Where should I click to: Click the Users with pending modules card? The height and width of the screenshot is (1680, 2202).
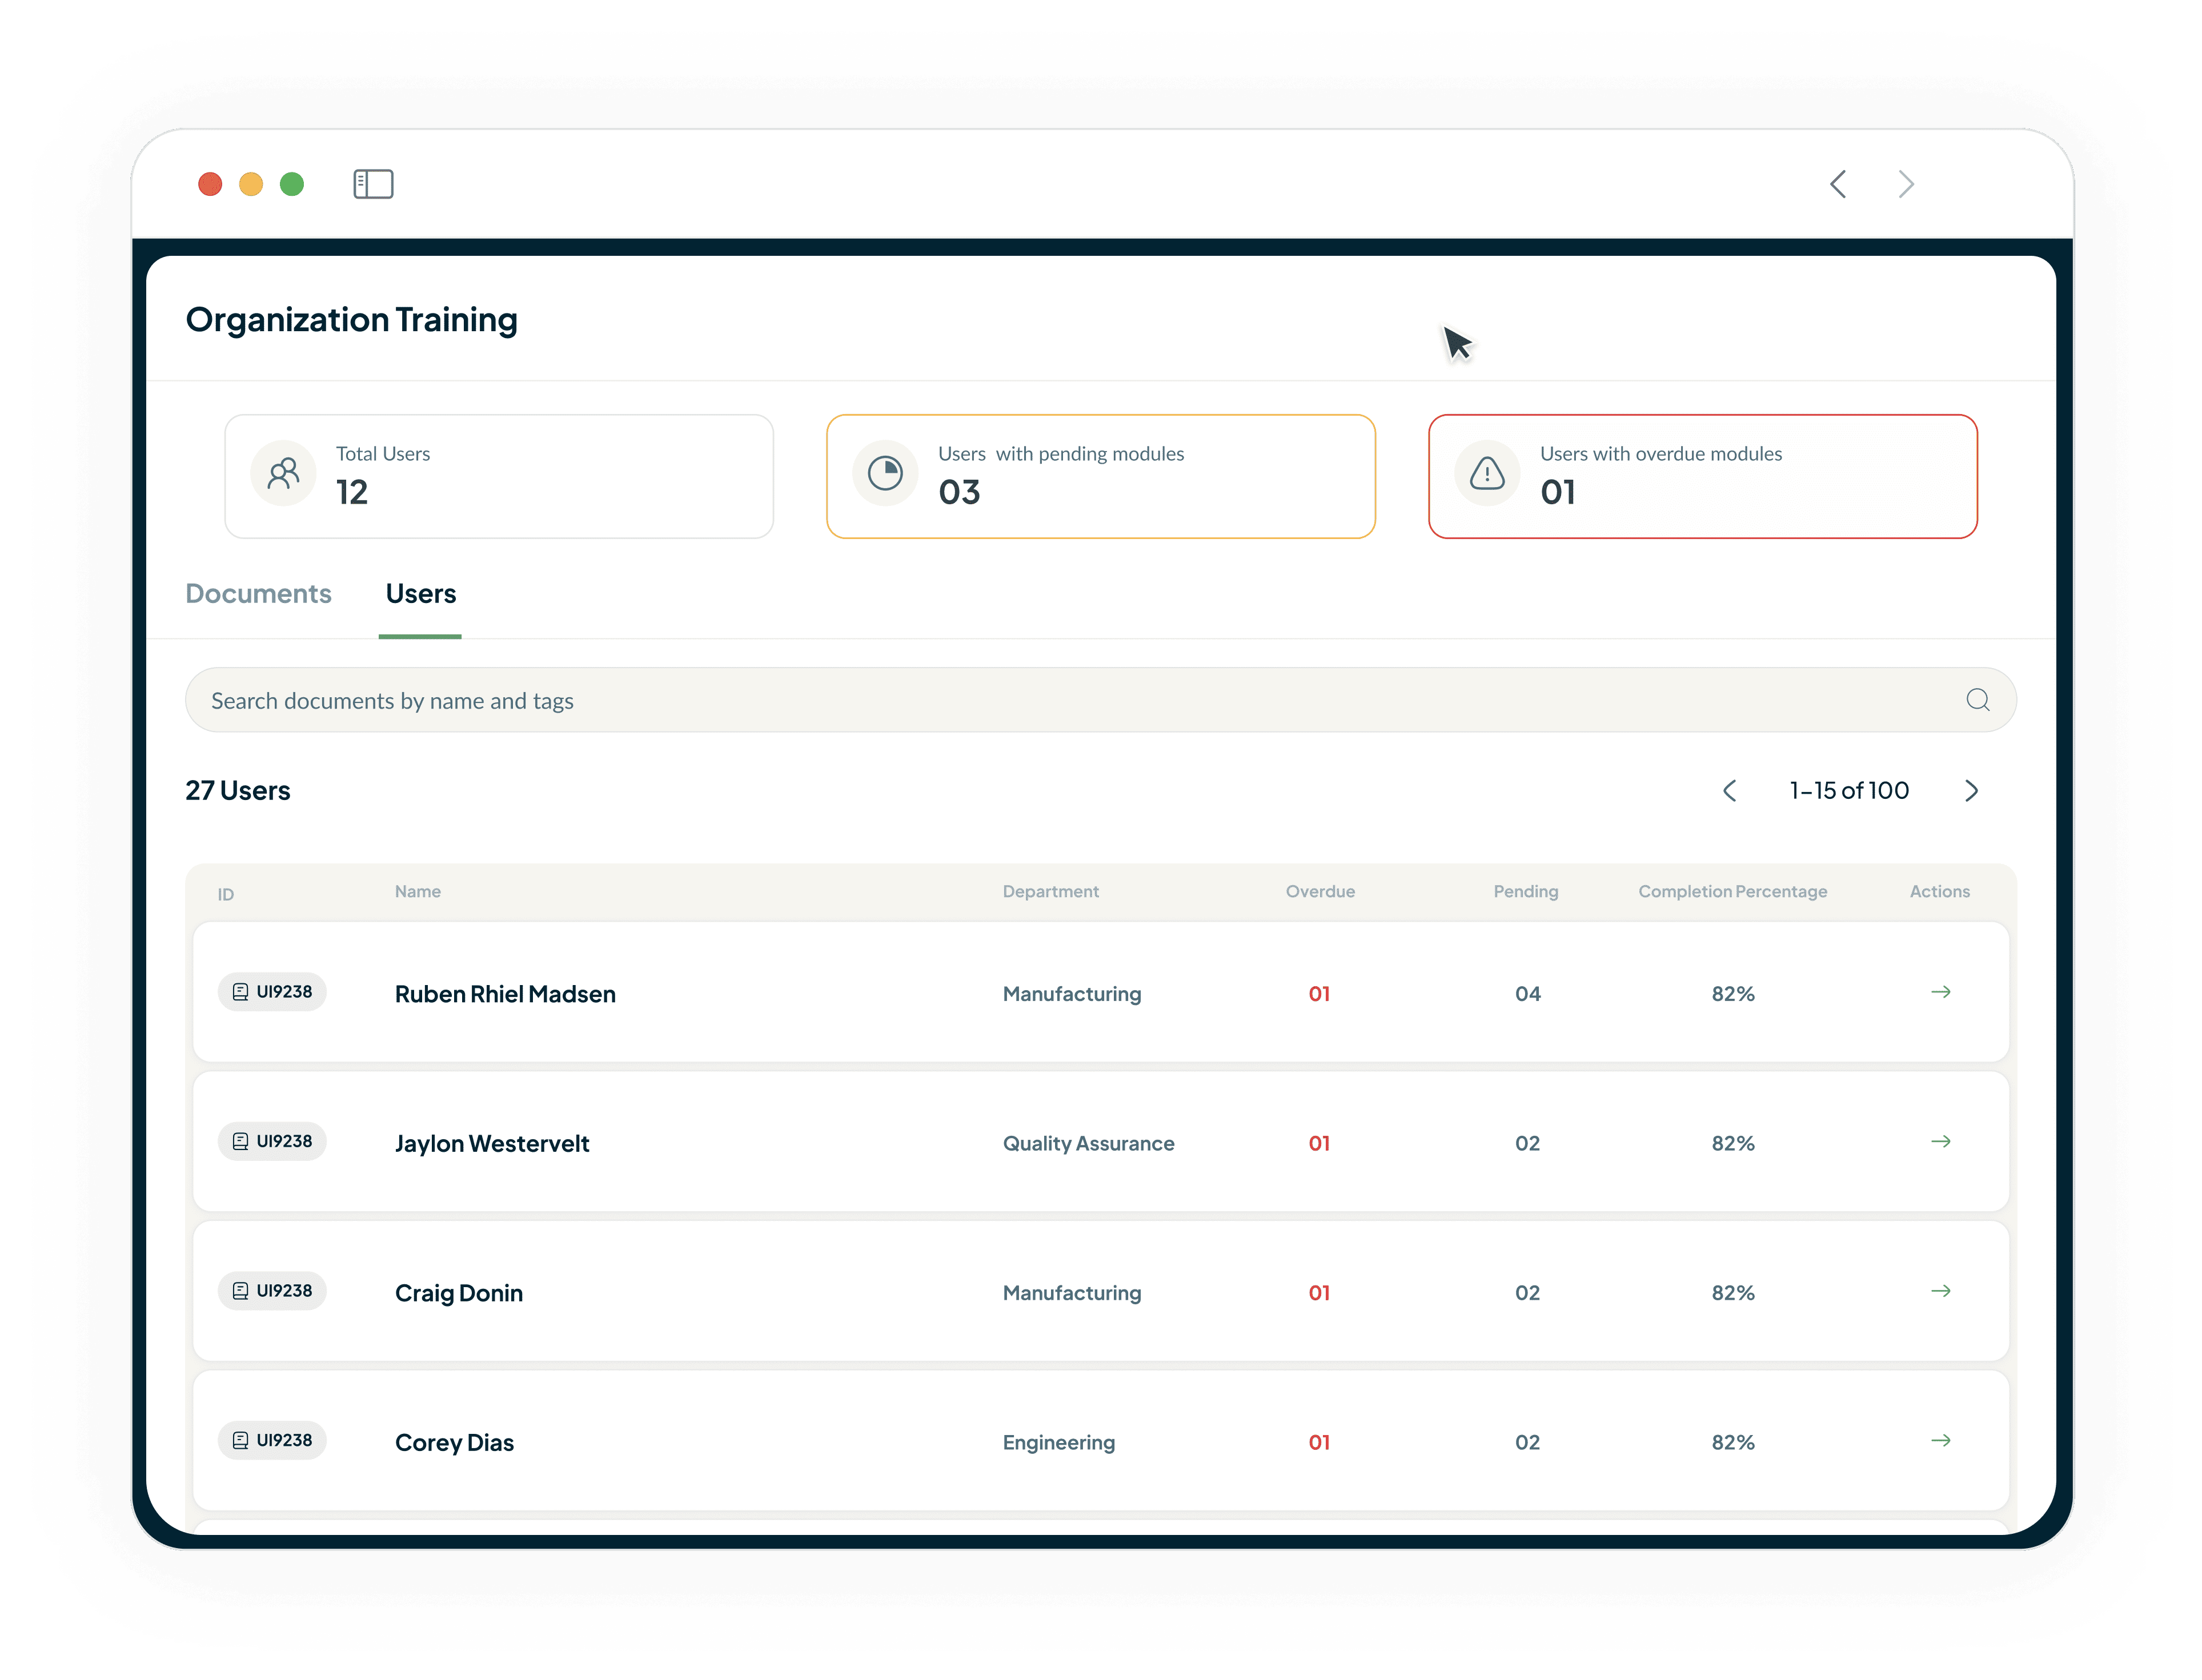pos(1100,477)
